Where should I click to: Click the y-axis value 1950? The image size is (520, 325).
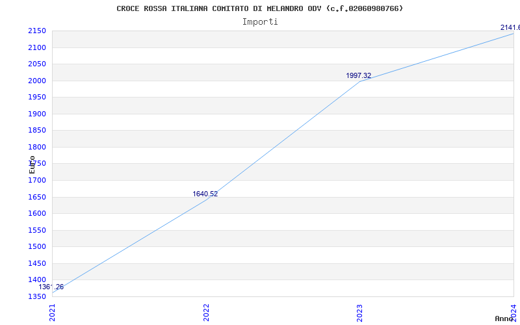coord(37,97)
